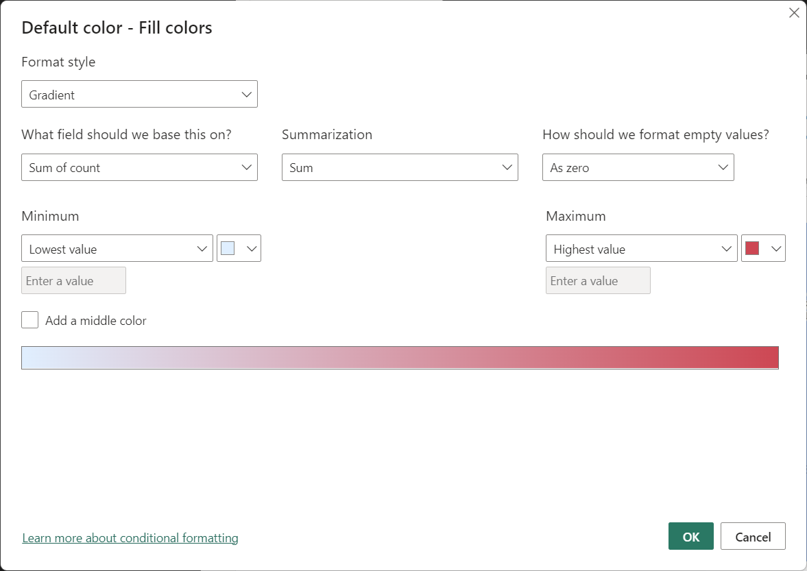This screenshot has height=571, width=807.
Task: Expand the Maximum Highest value dropdown
Action: tap(642, 248)
